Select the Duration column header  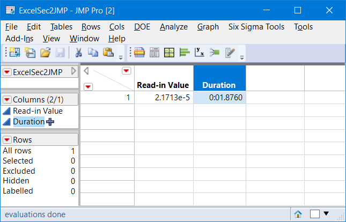[x=219, y=78]
